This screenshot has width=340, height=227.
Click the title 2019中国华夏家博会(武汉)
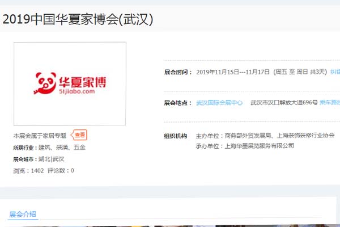(x=78, y=19)
